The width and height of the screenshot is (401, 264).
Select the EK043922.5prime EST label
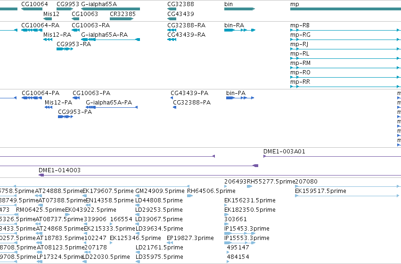point(91,210)
